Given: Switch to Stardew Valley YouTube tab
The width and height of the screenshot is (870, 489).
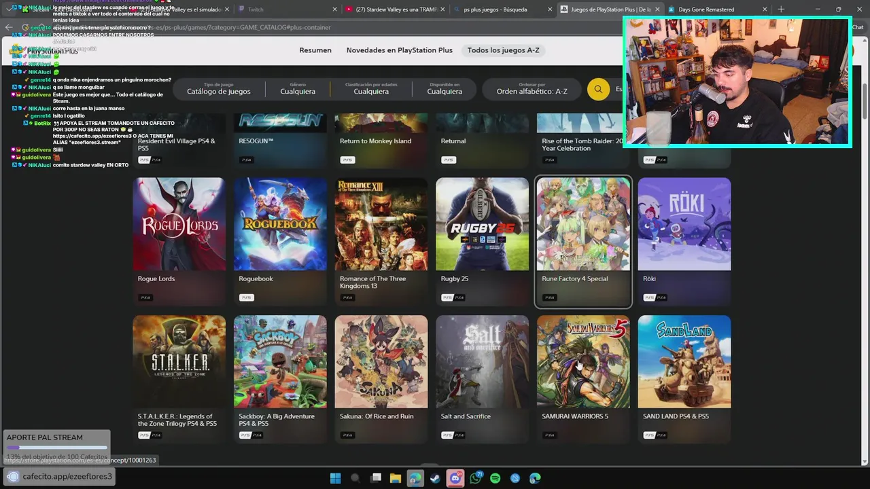Looking at the screenshot, I should click(x=394, y=10).
